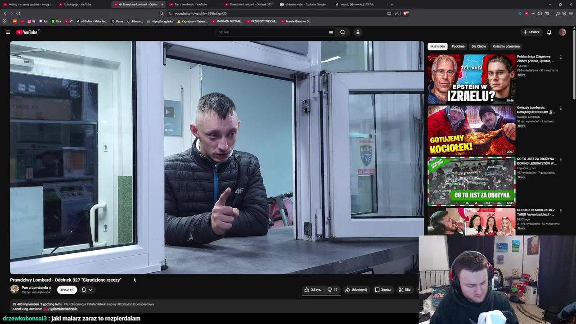Viewport: 576px width, 324px height.
Task: Switch to Prawdziwy Lombard Odcinek 323 tab
Action: pyautogui.click(x=249, y=4)
